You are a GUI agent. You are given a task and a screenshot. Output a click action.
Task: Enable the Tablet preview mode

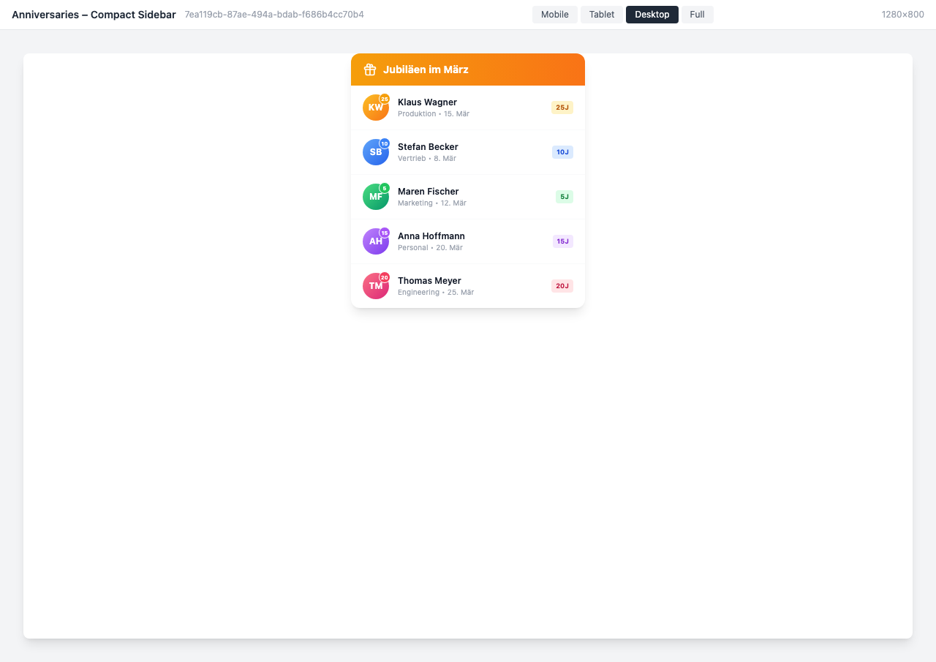coord(601,14)
